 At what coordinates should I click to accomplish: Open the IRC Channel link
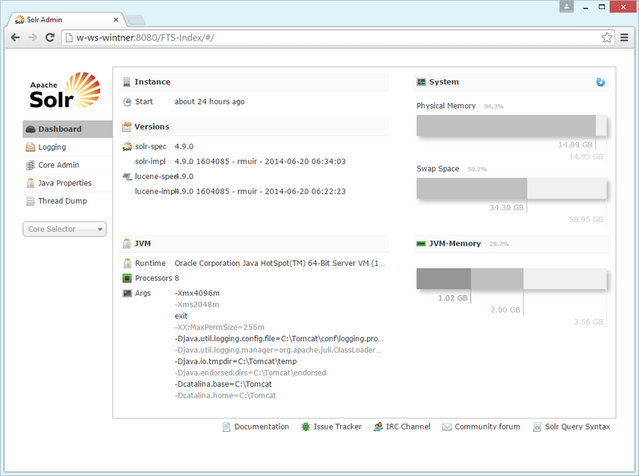[407, 427]
